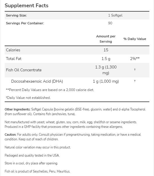The width and height of the screenshot is (154, 176).
Task: Select the Other Ingredients bold label
Action: pyautogui.click(x=17, y=109)
